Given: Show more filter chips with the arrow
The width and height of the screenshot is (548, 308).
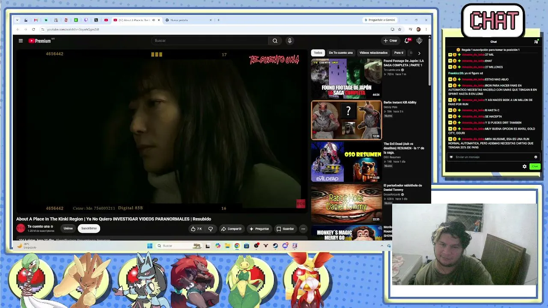Looking at the screenshot, I should point(419,53).
